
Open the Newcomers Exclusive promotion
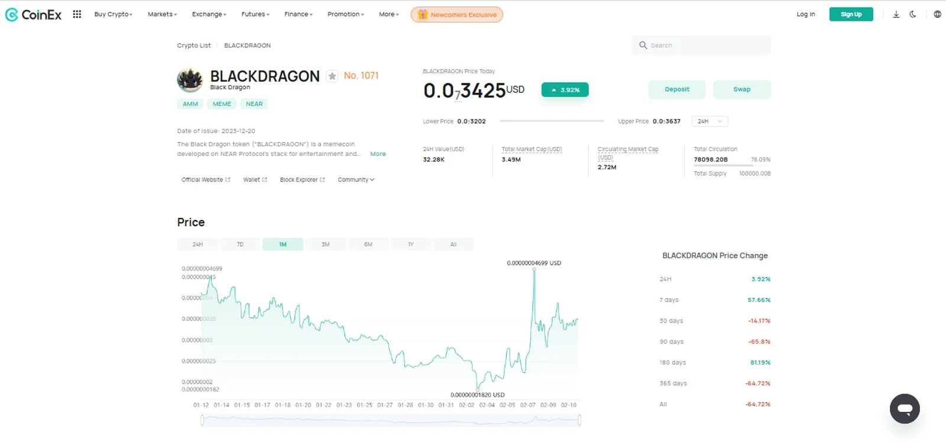tap(457, 14)
